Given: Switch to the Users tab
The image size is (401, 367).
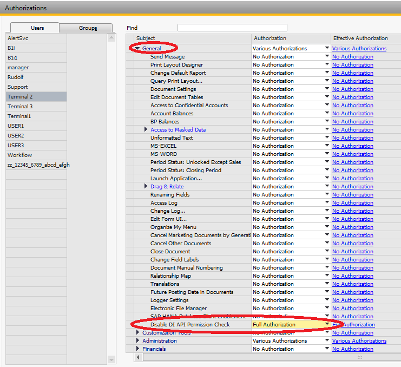Looking at the screenshot, I should coord(35,28).
